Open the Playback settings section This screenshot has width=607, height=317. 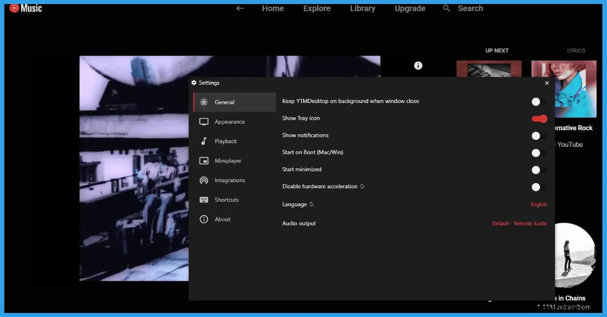[x=235, y=141]
